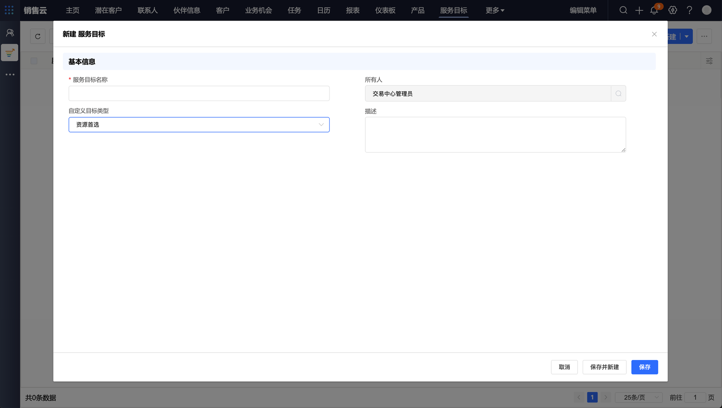
Task: Click the 保存 button
Action: pyautogui.click(x=644, y=367)
